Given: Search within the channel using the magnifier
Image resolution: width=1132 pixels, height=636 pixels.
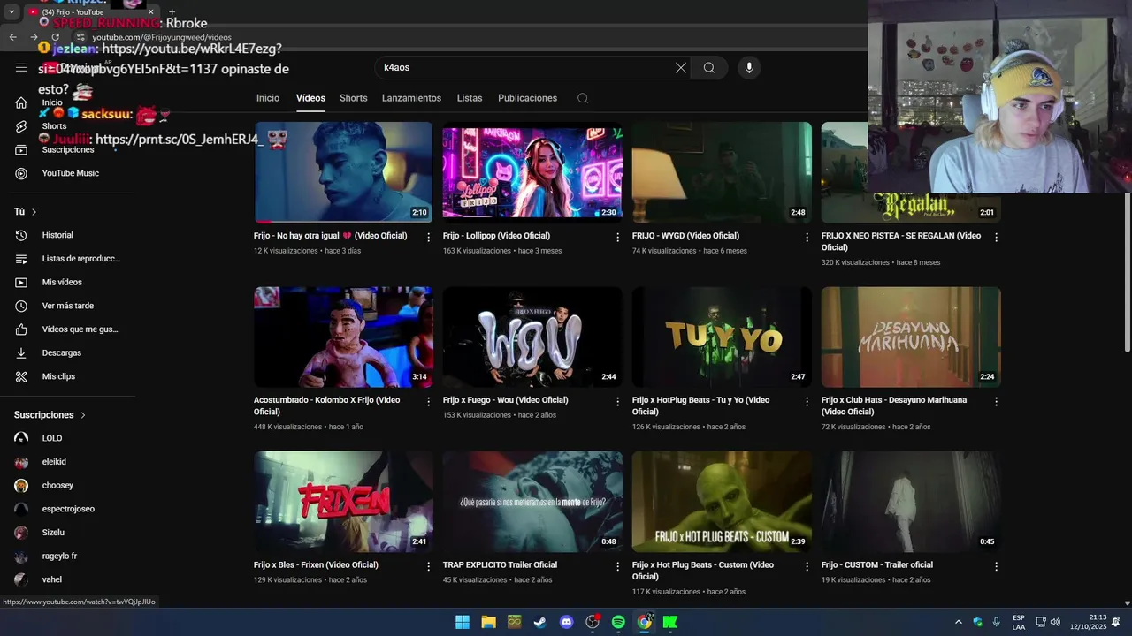Looking at the screenshot, I should [x=582, y=98].
